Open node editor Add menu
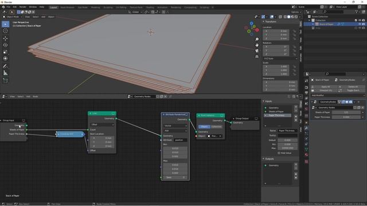 pos(28,97)
